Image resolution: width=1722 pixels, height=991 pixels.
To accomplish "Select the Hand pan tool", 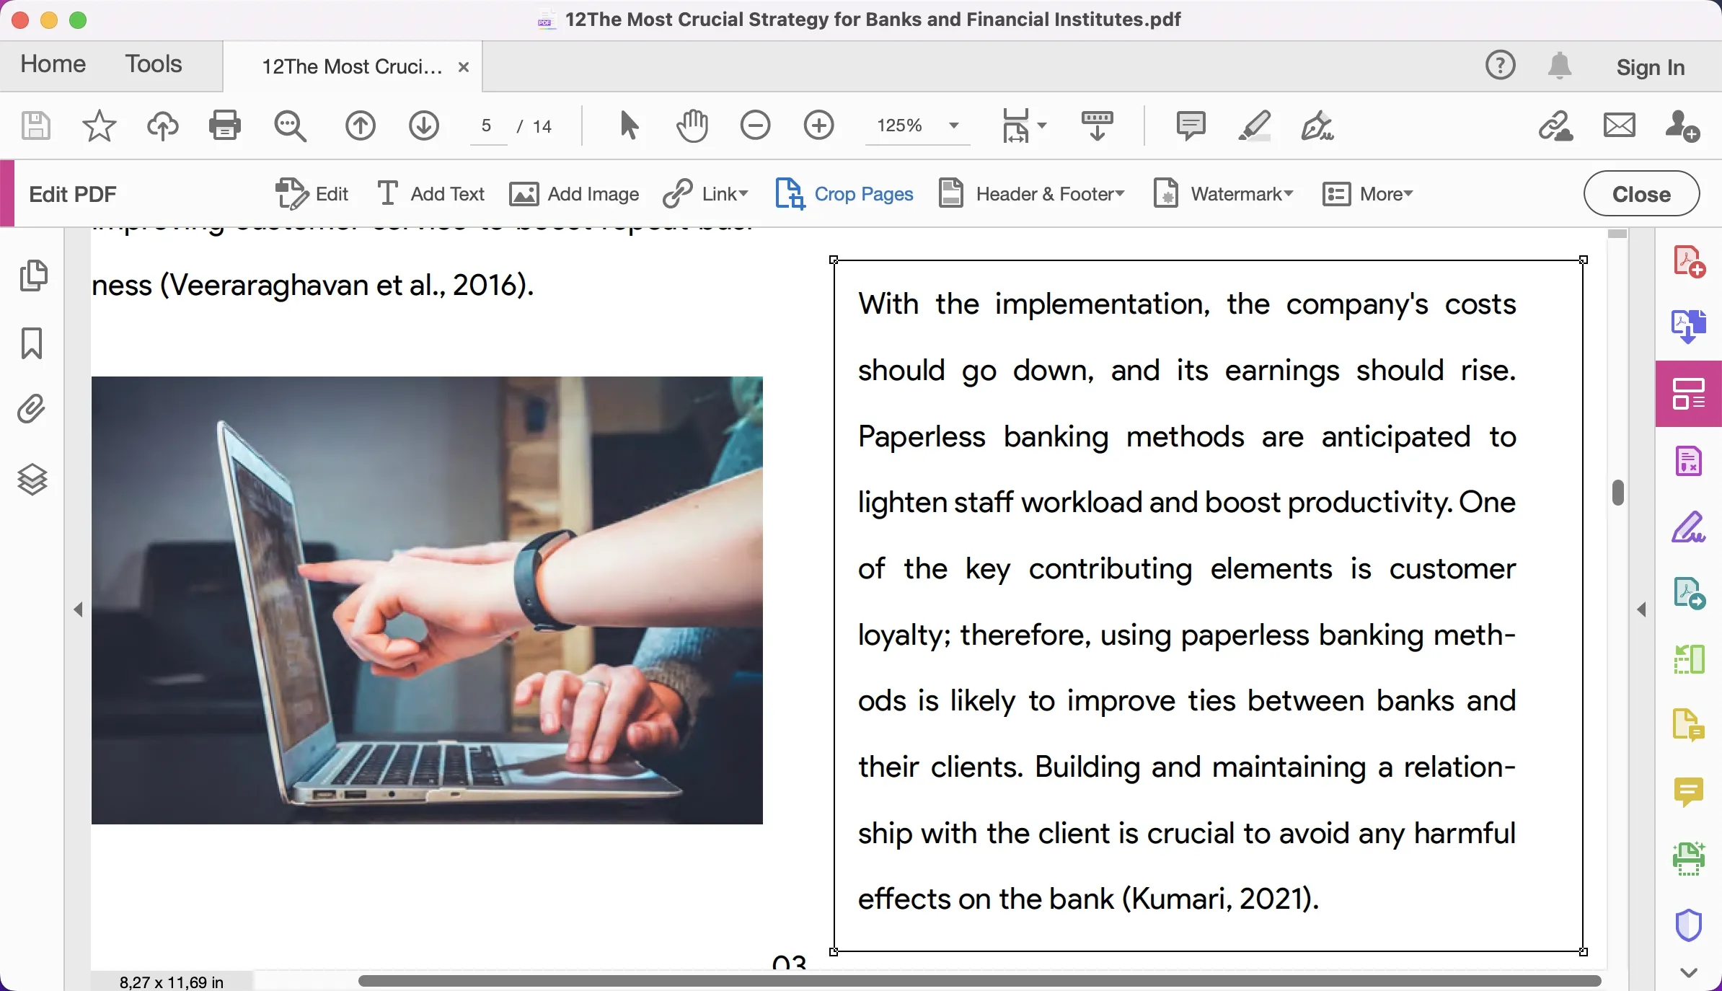I will (x=692, y=125).
